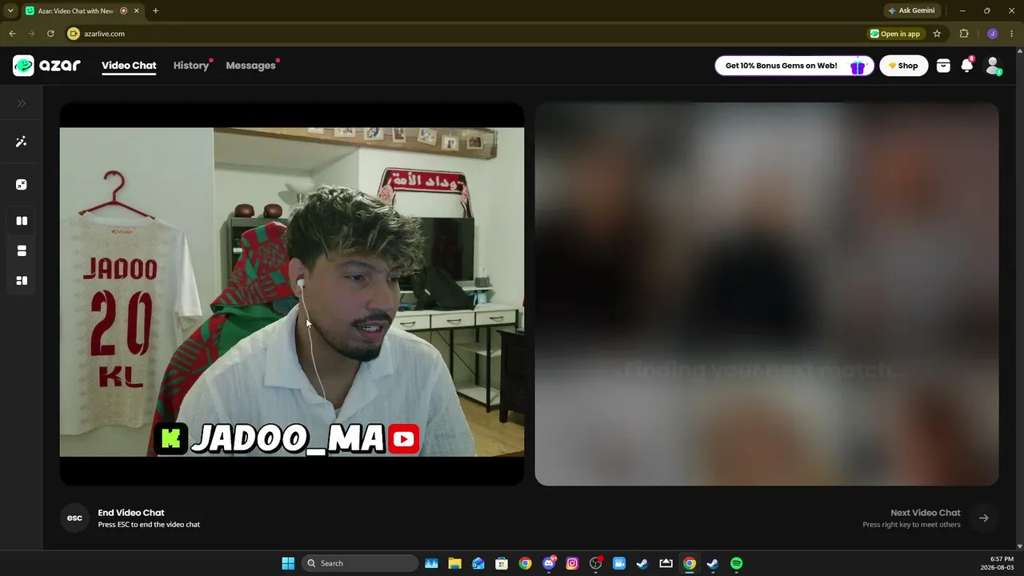
Task: Open the Azar profile avatar menu
Action: [x=993, y=66]
